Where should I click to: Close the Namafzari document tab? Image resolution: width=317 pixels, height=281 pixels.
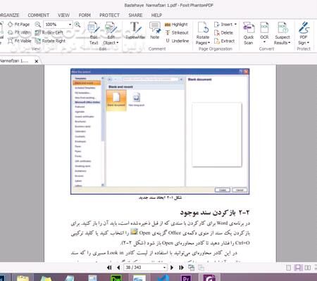[37, 61]
